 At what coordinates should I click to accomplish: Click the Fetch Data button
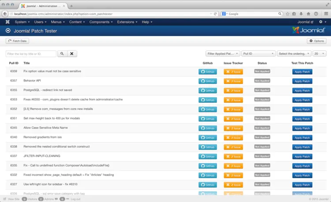(17, 41)
